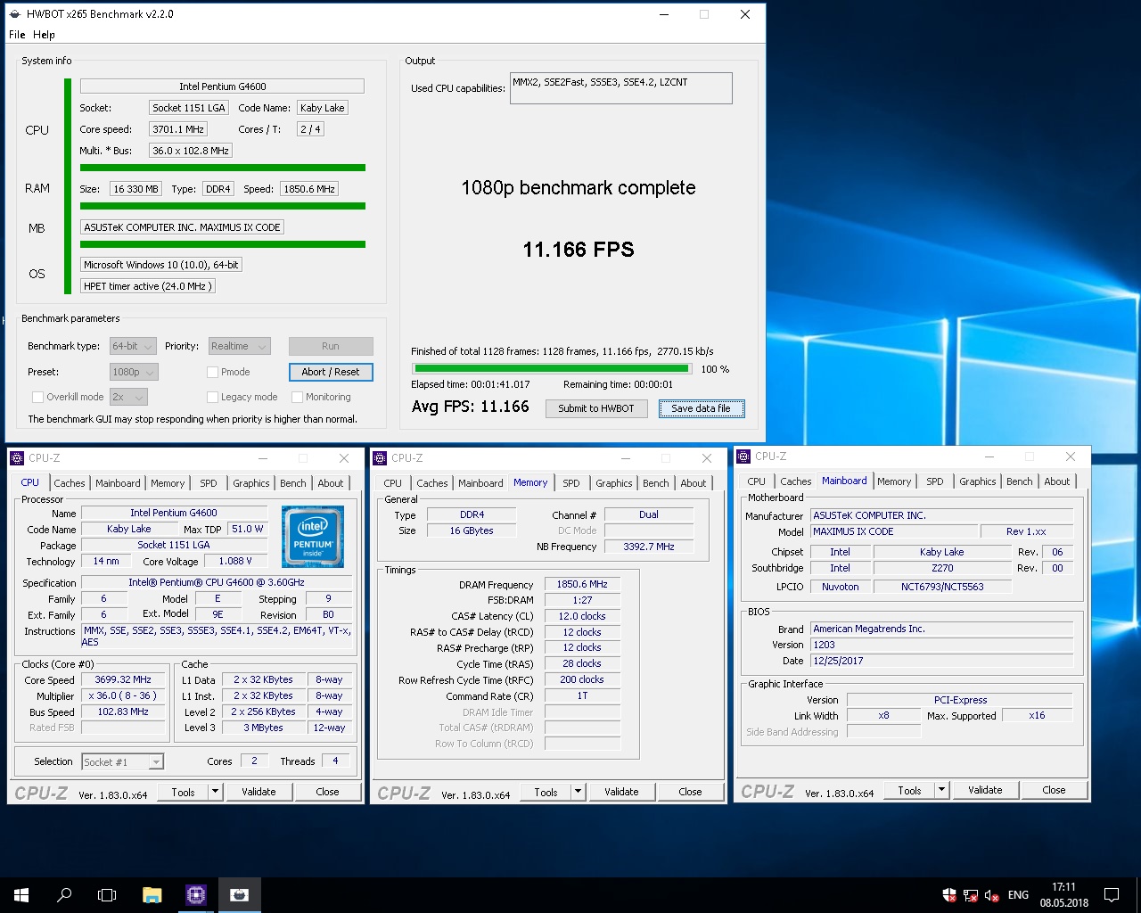
Task: Close the CPU-Z Memory window via X
Action: tap(707, 458)
